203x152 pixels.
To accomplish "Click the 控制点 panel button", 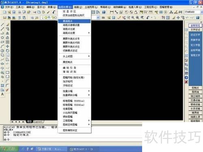I will click(x=195, y=88).
